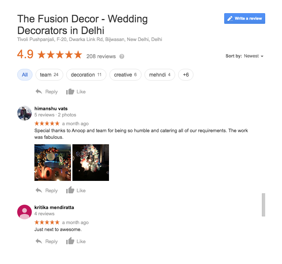This screenshot has height=264, width=282.
Task: Open the balloon wreath photo
Action: [x=91, y=163]
